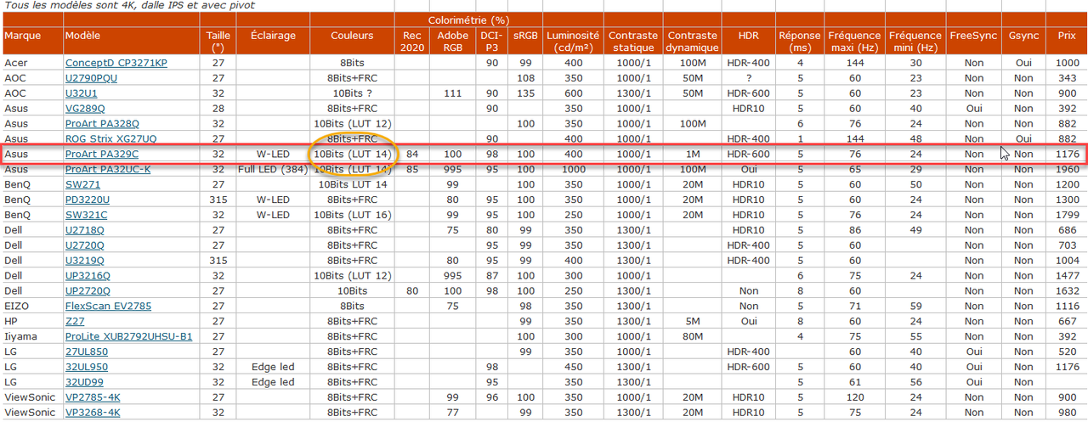Screen dimensions: 1088x422
Task: Select the Full LED (384) lighting cell
Action: tap(273, 169)
